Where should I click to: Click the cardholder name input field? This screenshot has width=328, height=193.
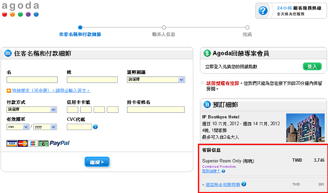coord(156,110)
